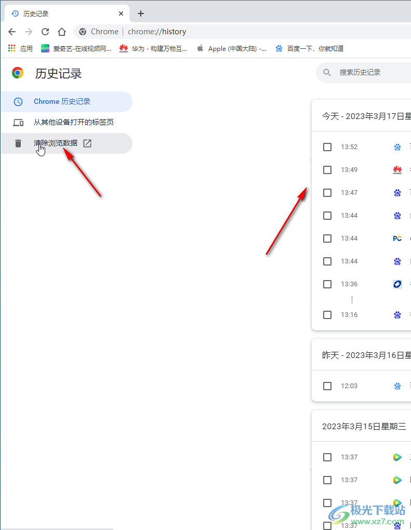Click the clock icon beside Chrome 历史记录
This screenshot has height=530, width=411.
(x=18, y=102)
